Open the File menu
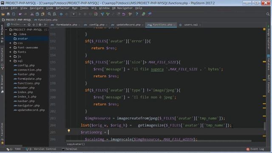Screen dimensions: 272x153 coord(5,8)
